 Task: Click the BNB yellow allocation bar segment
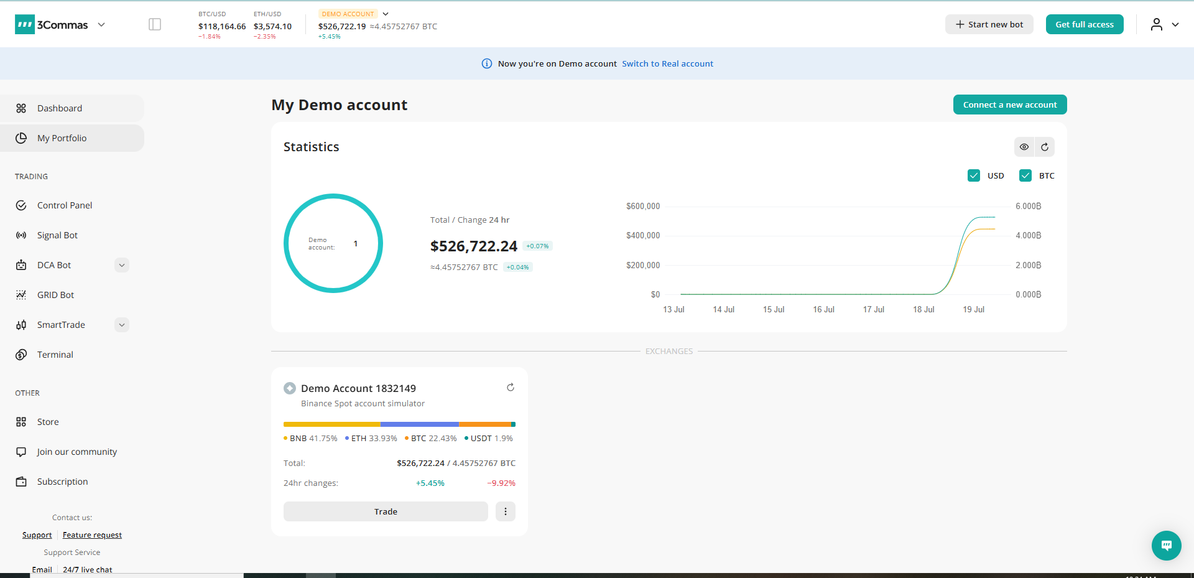[332, 424]
